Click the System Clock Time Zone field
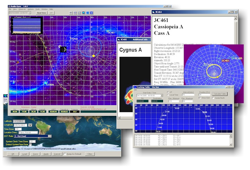This screenshot has height=170, width=250. pos(32,141)
